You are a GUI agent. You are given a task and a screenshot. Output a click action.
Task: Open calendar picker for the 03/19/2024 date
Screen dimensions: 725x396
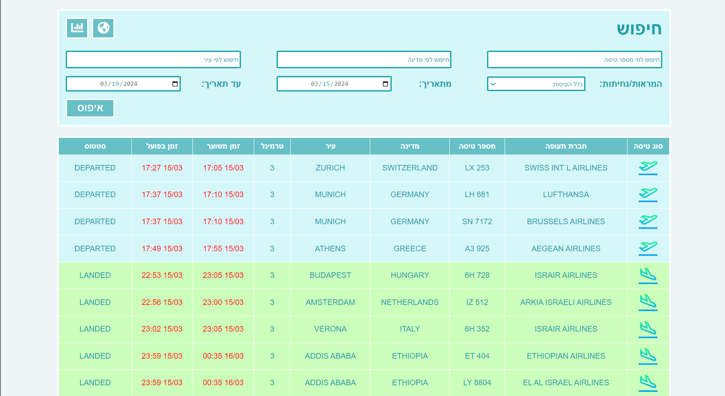(x=175, y=84)
